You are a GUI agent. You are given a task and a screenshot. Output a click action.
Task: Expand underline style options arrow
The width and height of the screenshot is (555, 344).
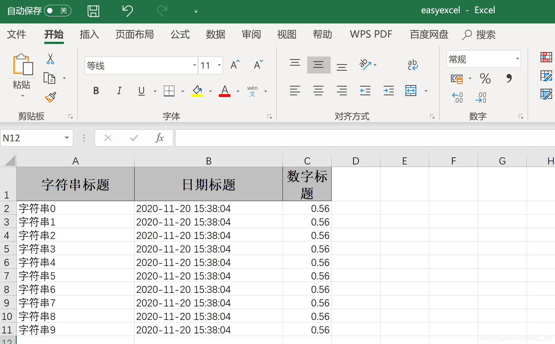coord(155,91)
